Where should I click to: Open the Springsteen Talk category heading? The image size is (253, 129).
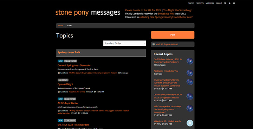69,52
